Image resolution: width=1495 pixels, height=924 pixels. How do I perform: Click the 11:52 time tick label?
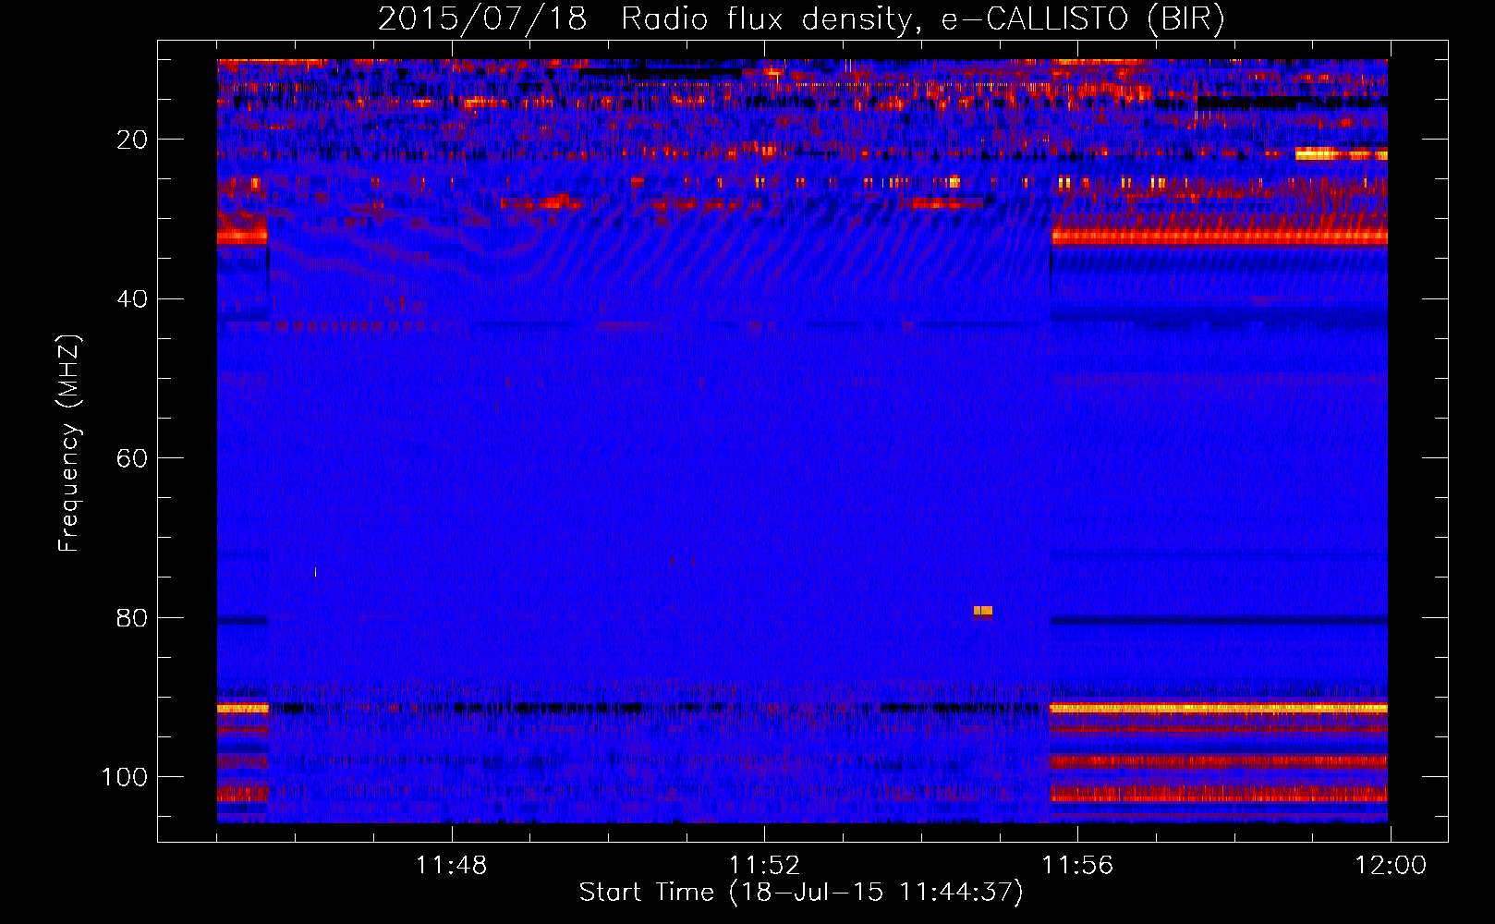pyautogui.click(x=764, y=866)
